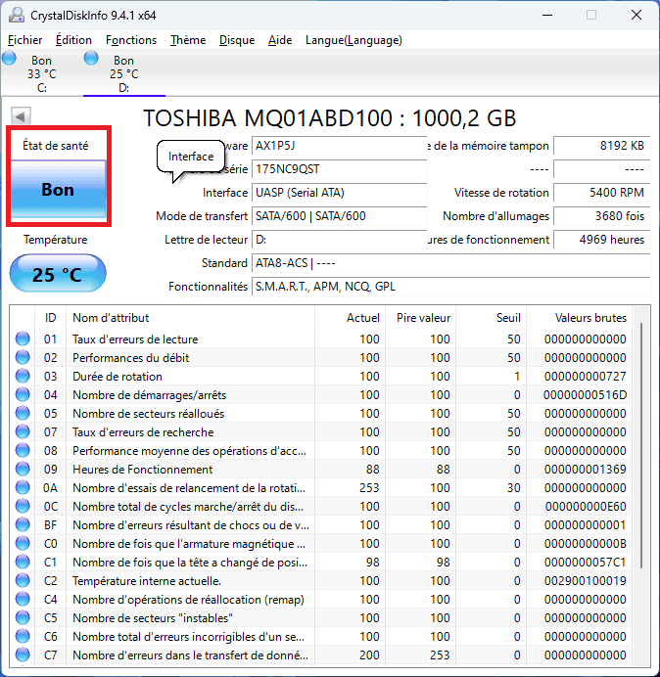The height and width of the screenshot is (677, 660).
Task: Click status orb for attribute 02 row
Action: point(23,357)
